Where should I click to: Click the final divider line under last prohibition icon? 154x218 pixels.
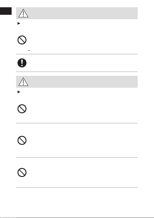(x=77, y=187)
